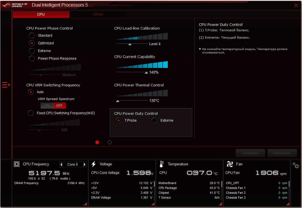The height and width of the screenshot is (208, 302).
Task: Adjust CPU Power Thermal Control slider handle
Action: (x=117, y=101)
